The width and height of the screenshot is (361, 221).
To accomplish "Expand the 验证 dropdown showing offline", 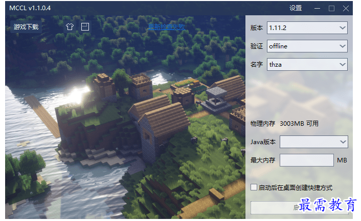I will (307, 46).
